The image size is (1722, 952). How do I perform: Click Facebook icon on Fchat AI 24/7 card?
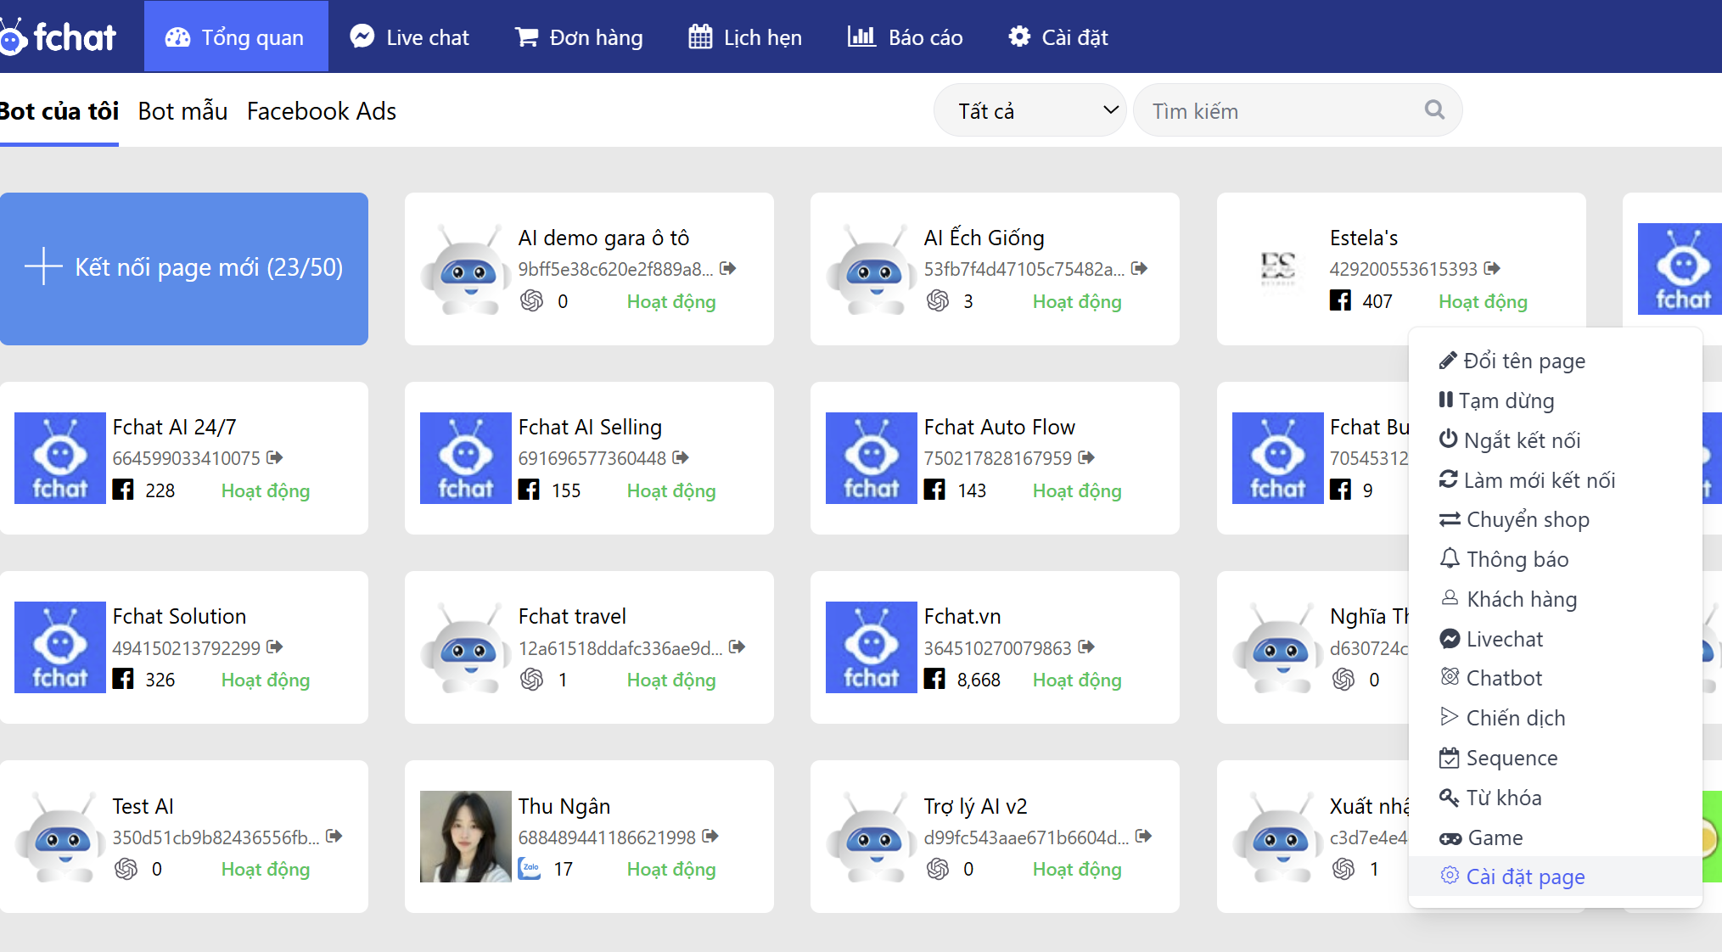coord(123,490)
